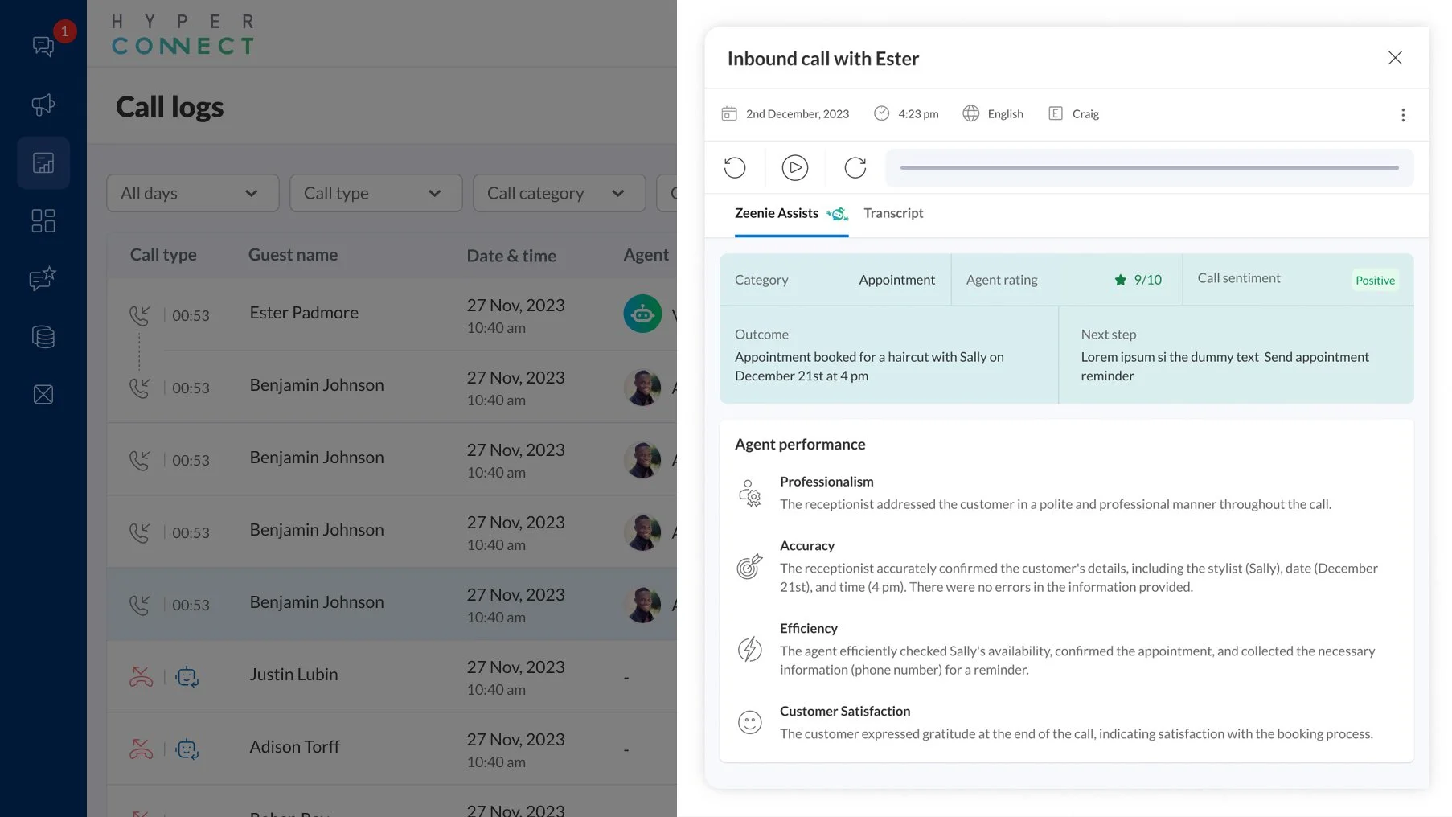This screenshot has height=817, width=1452.
Task: Open the database icon in the sidebar
Action: (x=43, y=337)
